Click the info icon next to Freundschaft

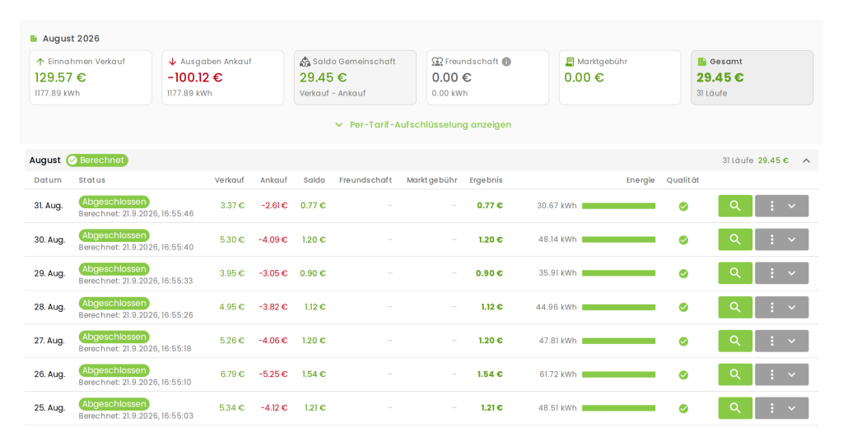coord(506,62)
